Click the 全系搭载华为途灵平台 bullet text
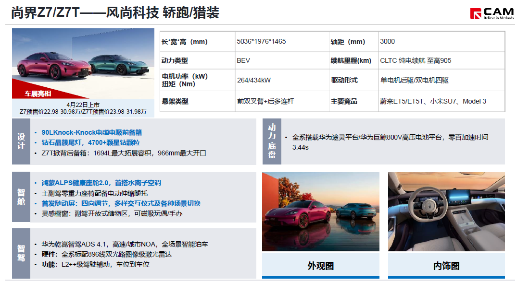This screenshot has height=282, width=517. click(x=390, y=142)
